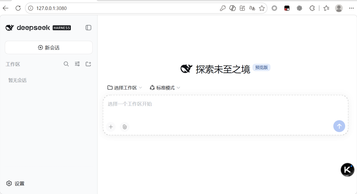The width and height of the screenshot is (357, 194).
Task: Open the browser extensions puzzle icon
Action: [x=312, y=8]
